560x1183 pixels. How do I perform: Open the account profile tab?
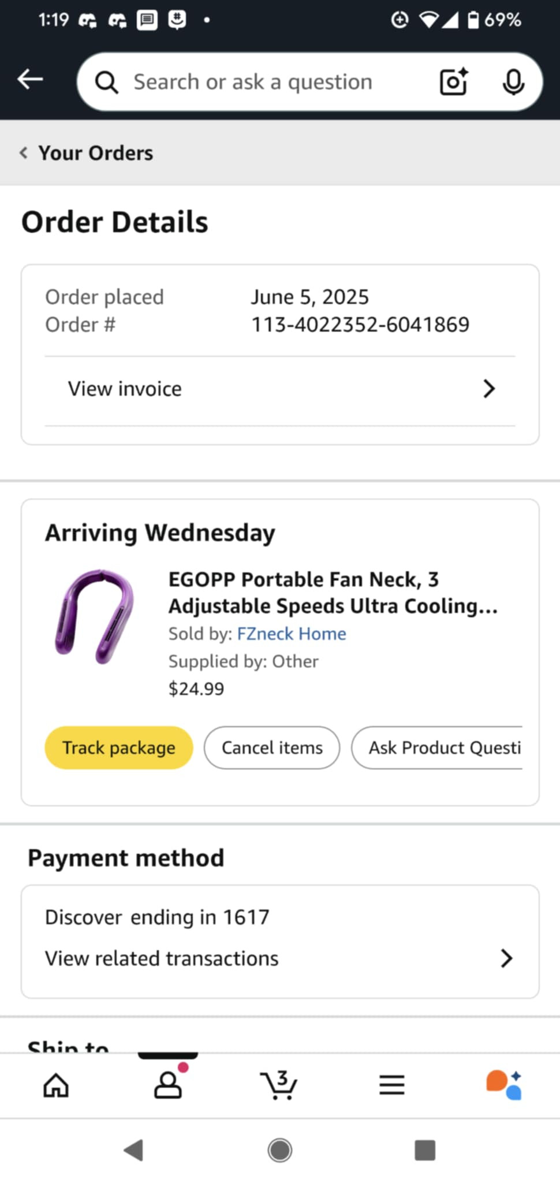coord(168,1085)
